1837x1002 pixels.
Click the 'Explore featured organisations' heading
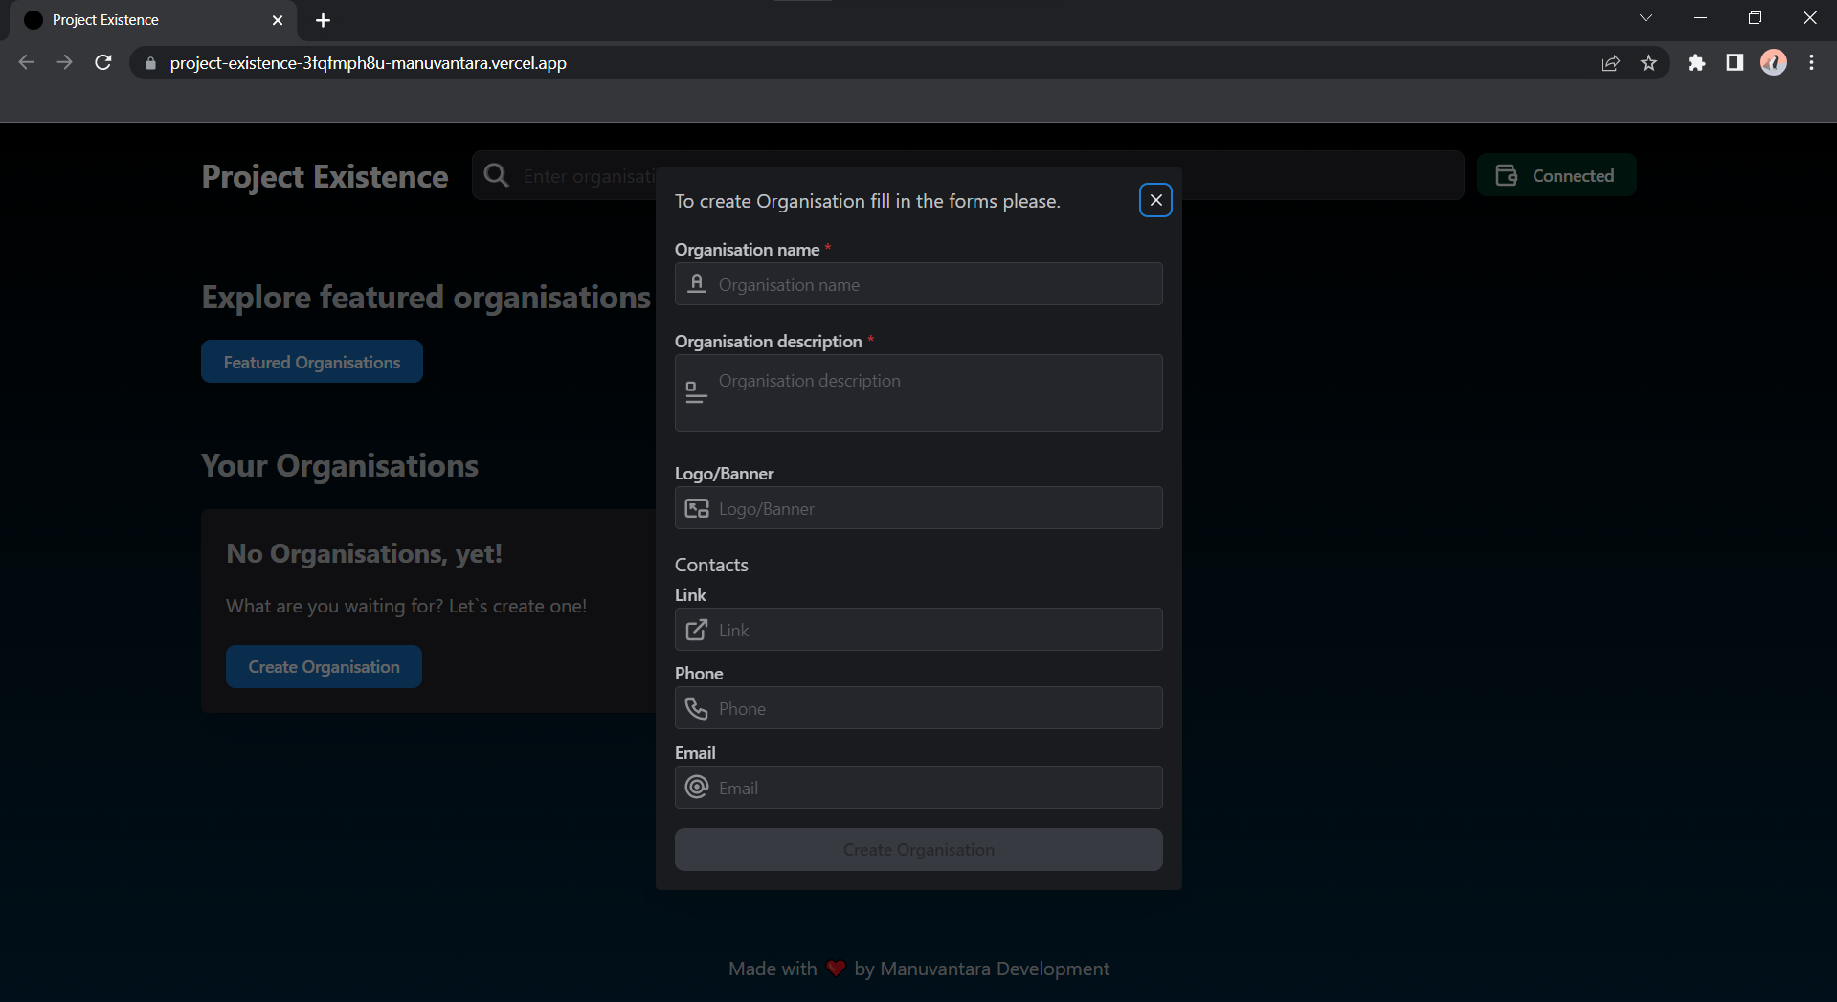coord(426,298)
